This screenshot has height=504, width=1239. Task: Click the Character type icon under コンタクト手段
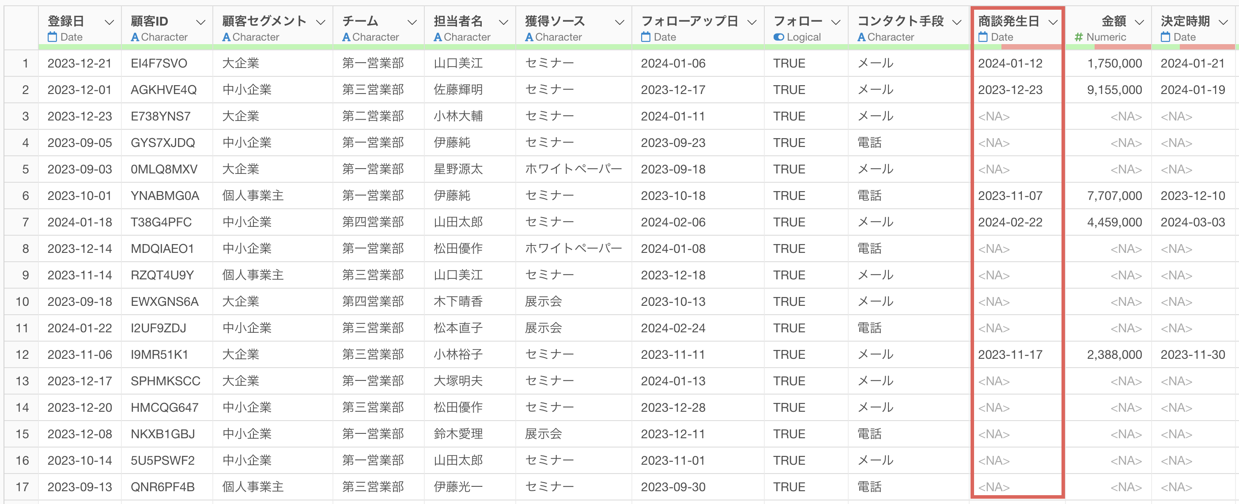861,37
